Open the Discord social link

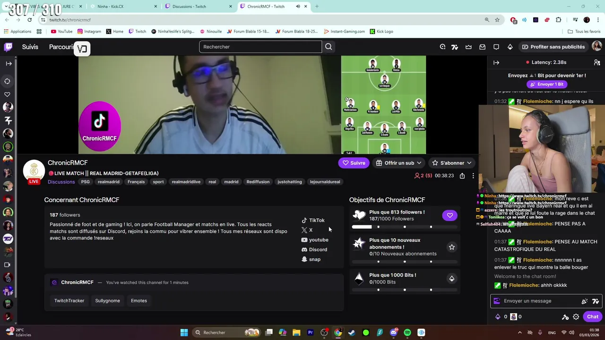[x=314, y=249]
